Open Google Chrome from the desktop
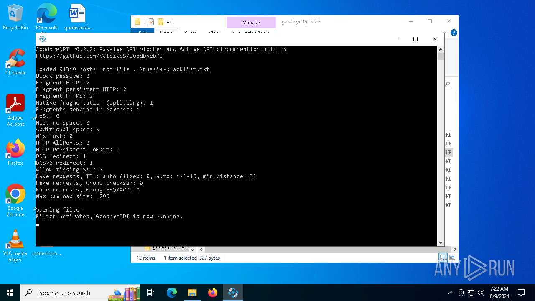The width and height of the screenshot is (535, 301). coord(15,201)
